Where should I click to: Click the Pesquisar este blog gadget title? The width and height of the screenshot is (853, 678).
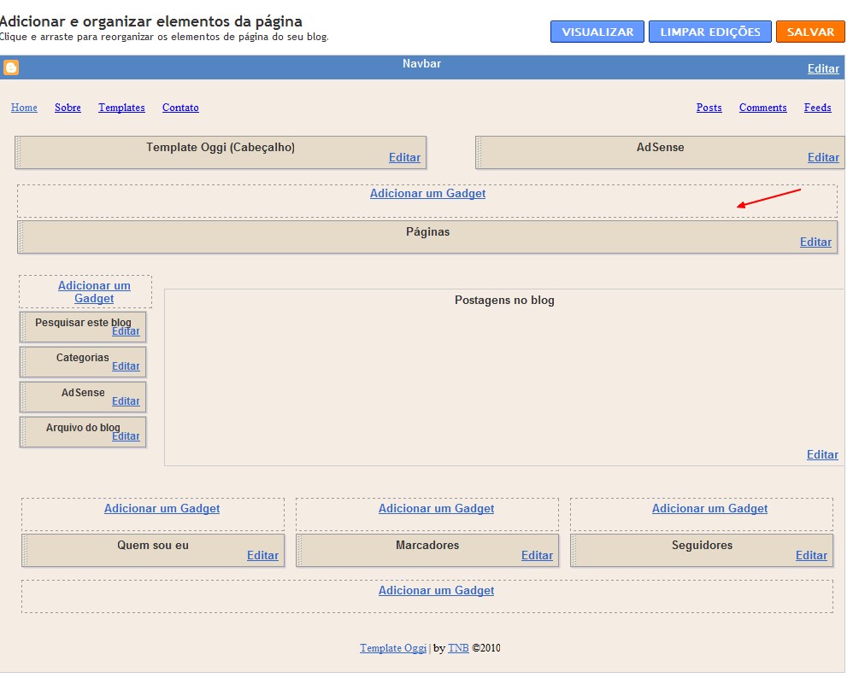83,323
